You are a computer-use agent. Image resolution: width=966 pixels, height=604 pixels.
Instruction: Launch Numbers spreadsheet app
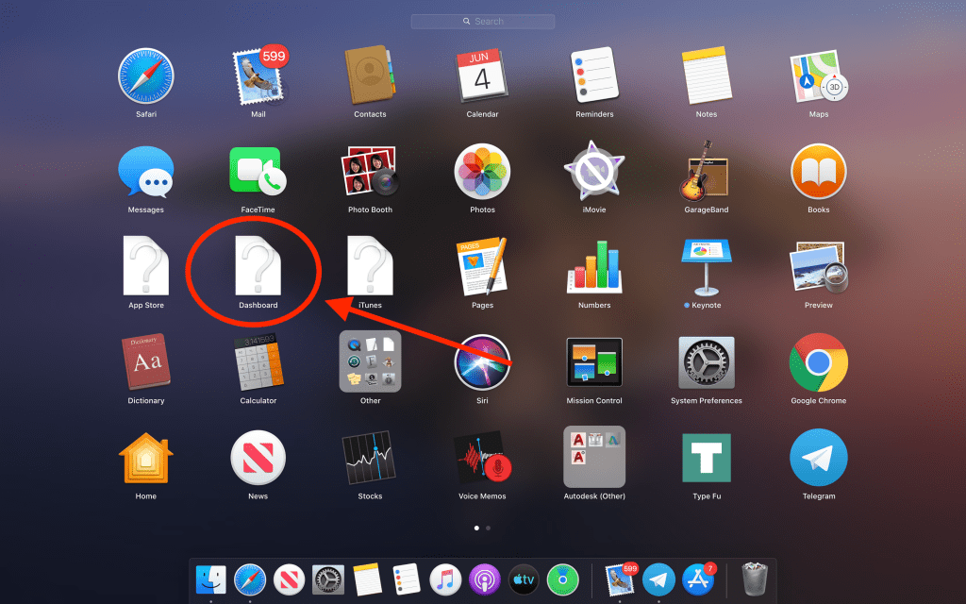(594, 267)
